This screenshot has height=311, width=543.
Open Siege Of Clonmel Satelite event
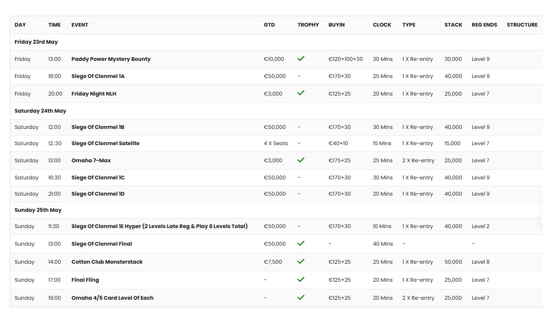(x=105, y=143)
